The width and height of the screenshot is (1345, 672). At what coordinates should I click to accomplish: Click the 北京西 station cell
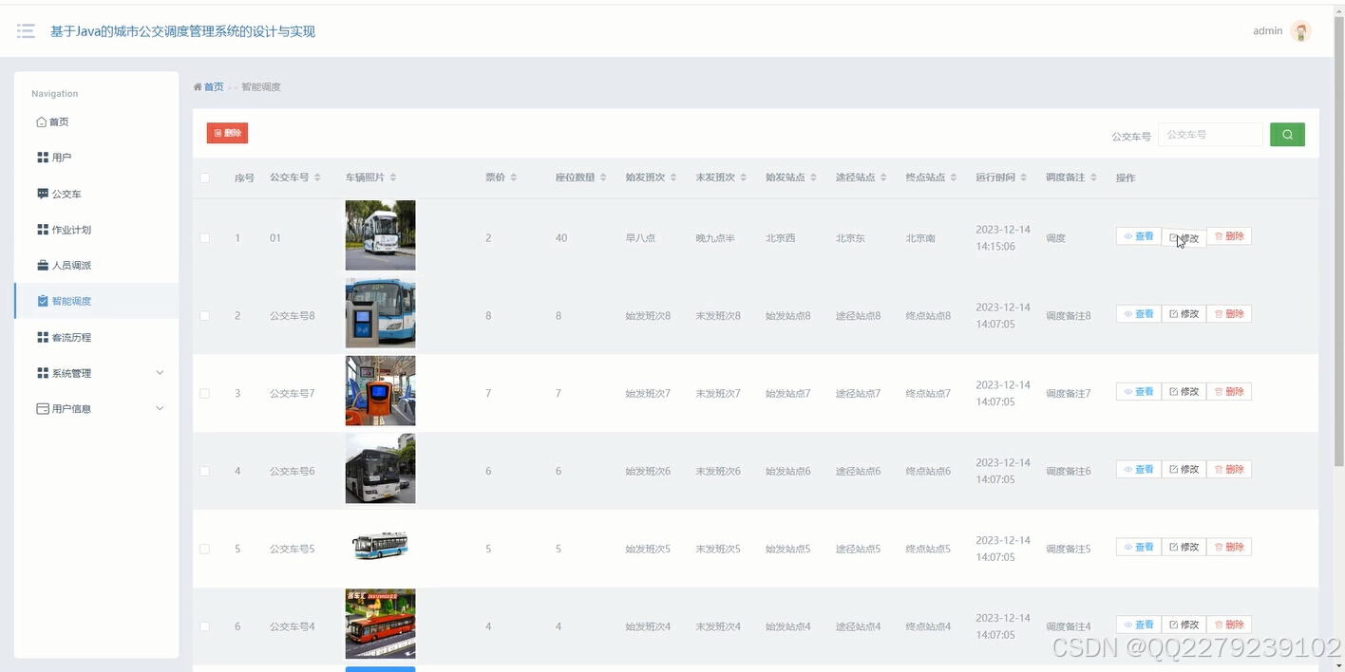coord(780,238)
